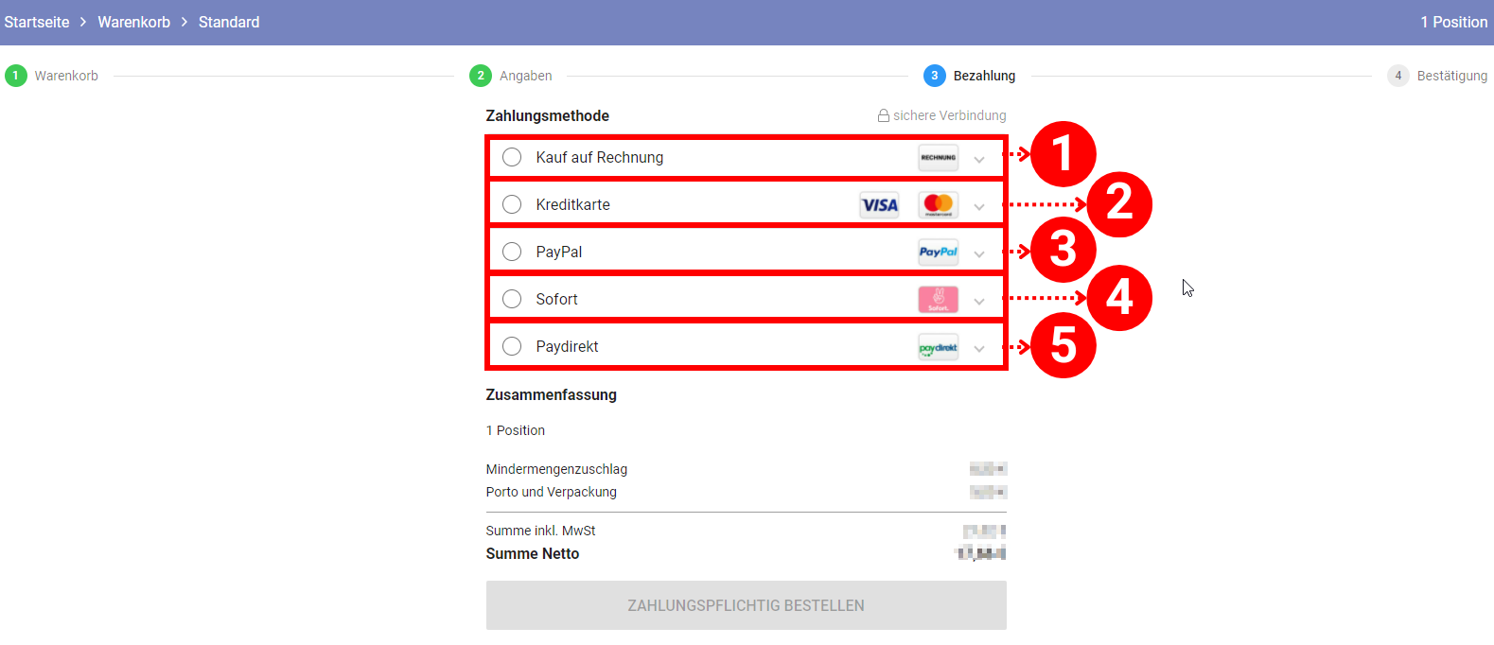This screenshot has width=1494, height=645.
Task: Click the pink Sofort logo icon
Action: coord(938,300)
